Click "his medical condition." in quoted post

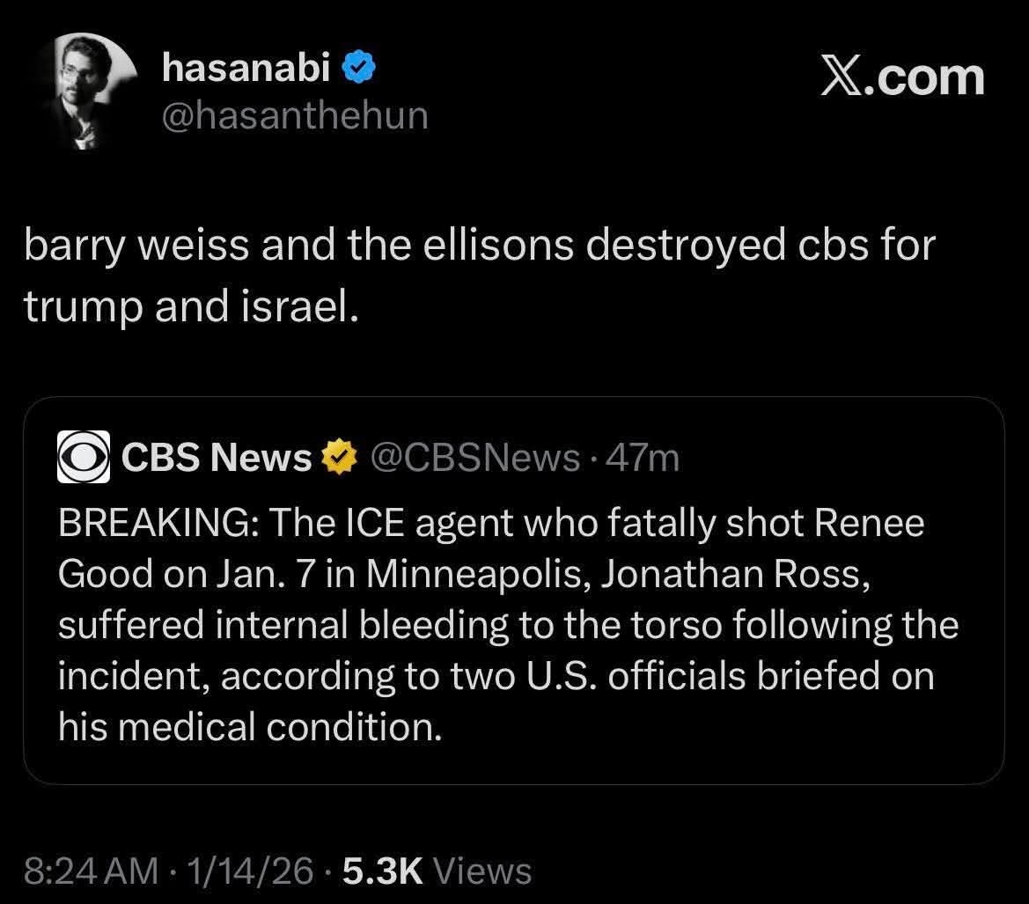click(249, 727)
